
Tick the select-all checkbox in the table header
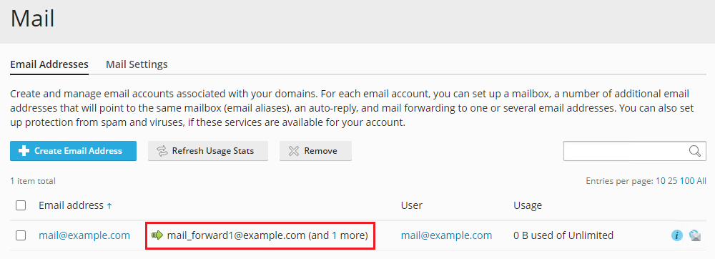(21, 205)
